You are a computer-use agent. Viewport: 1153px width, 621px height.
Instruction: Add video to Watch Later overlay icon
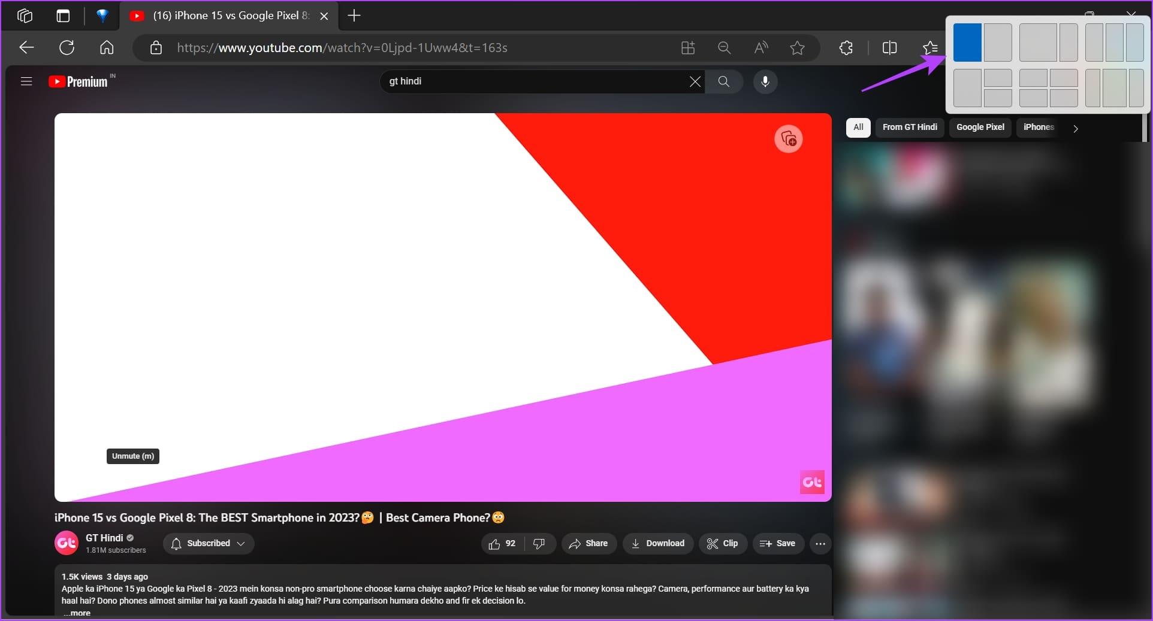789,140
